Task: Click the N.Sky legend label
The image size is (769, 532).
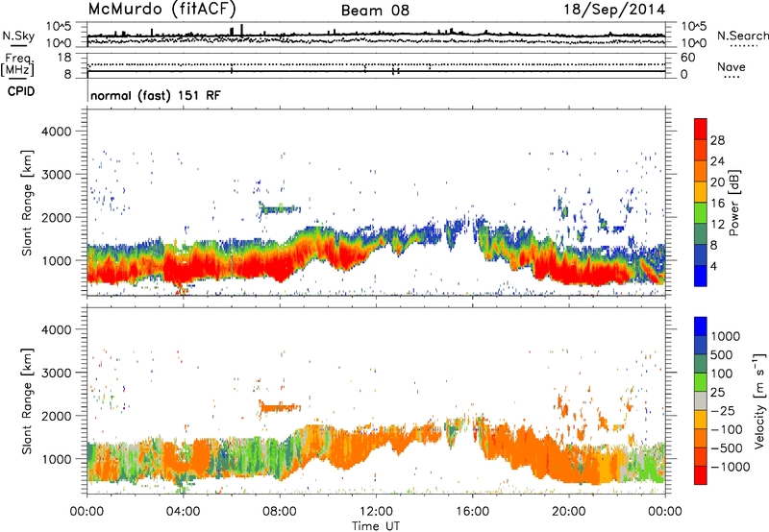Action: pyautogui.click(x=18, y=36)
